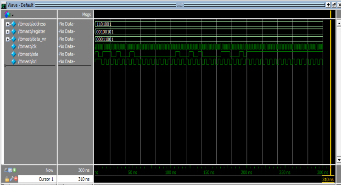The height and width of the screenshot is (185, 341).
Task: Click the Now label
Action: point(50,170)
